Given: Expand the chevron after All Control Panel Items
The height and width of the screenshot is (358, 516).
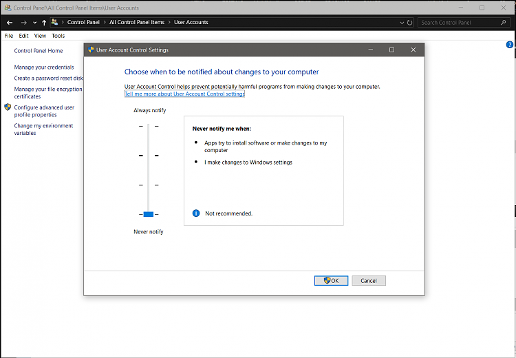Looking at the screenshot, I should (x=169, y=22).
